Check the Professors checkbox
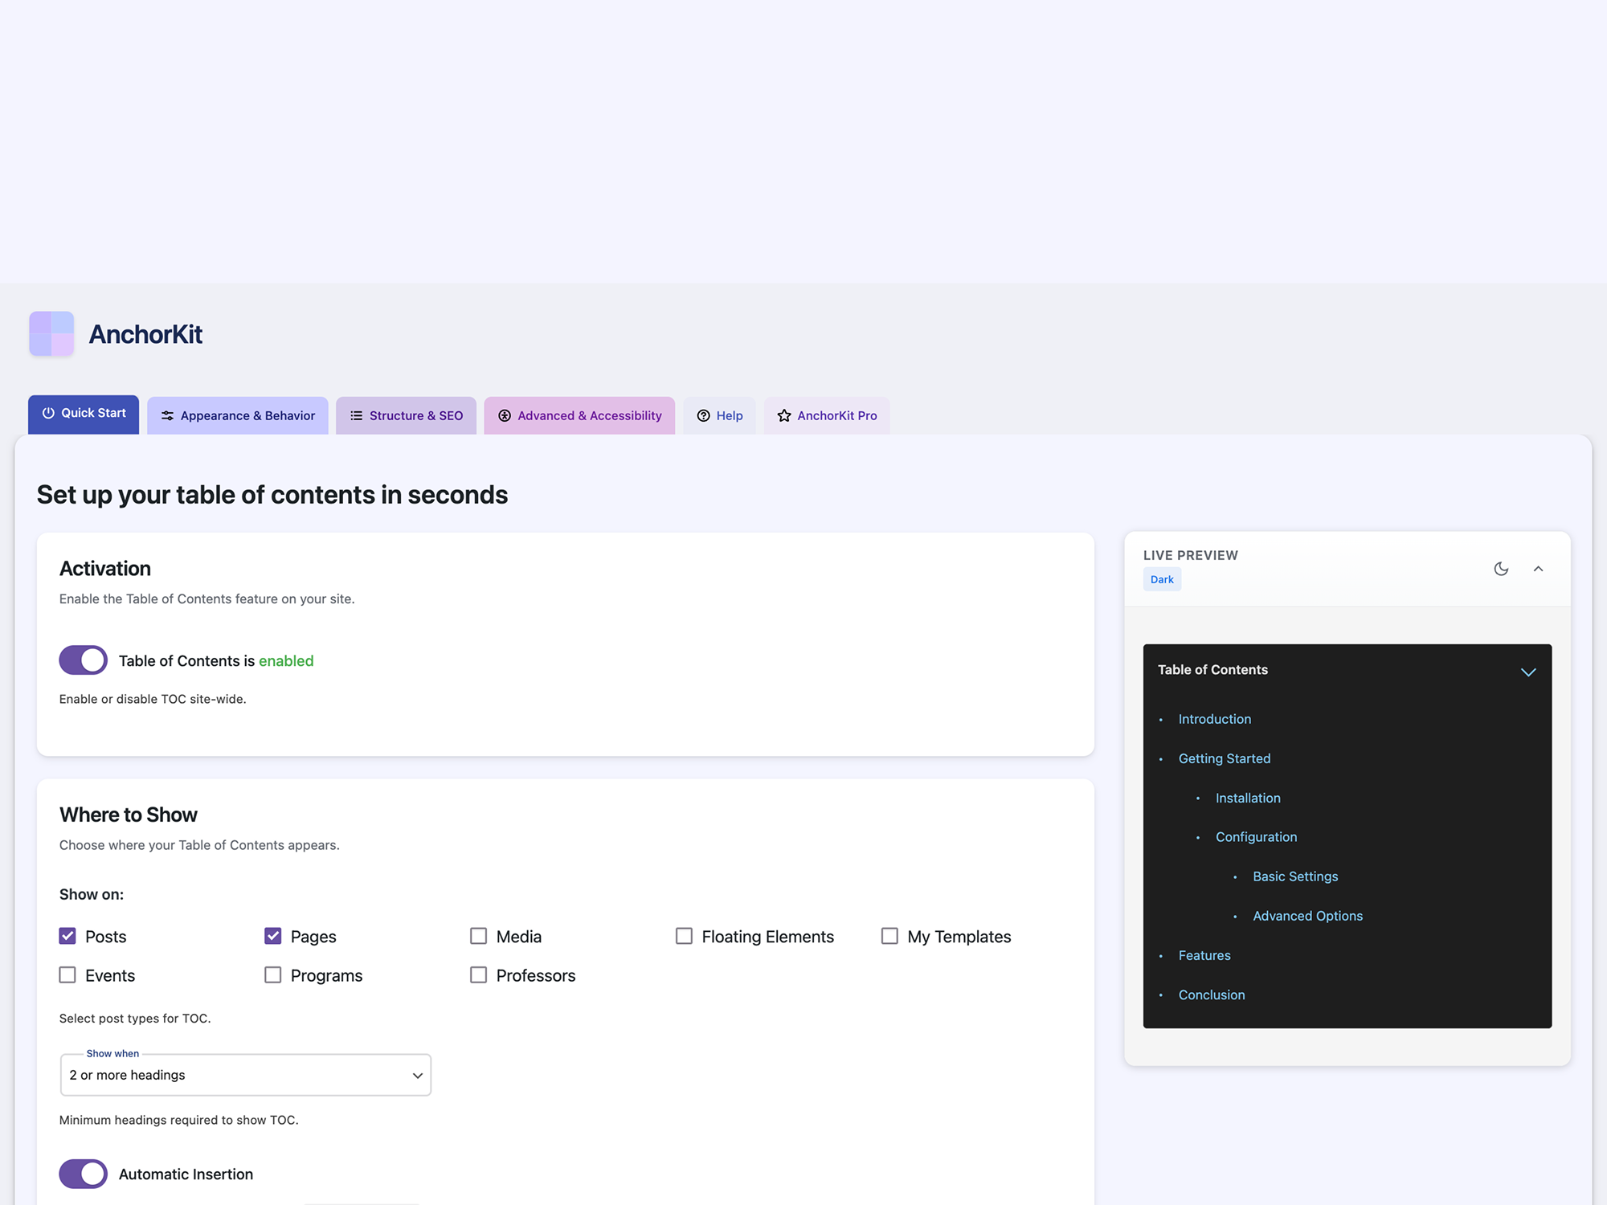 click(x=478, y=974)
